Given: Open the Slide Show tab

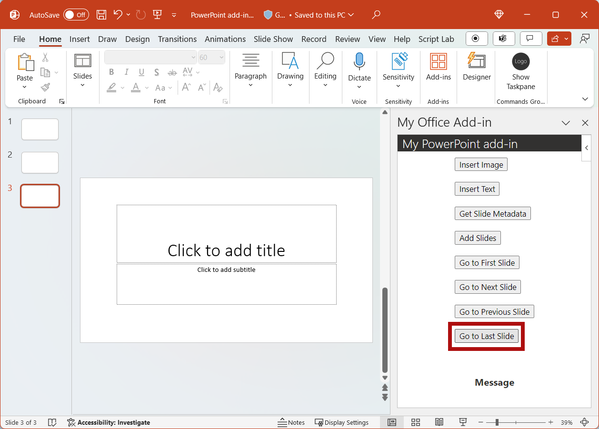Looking at the screenshot, I should click(x=273, y=39).
